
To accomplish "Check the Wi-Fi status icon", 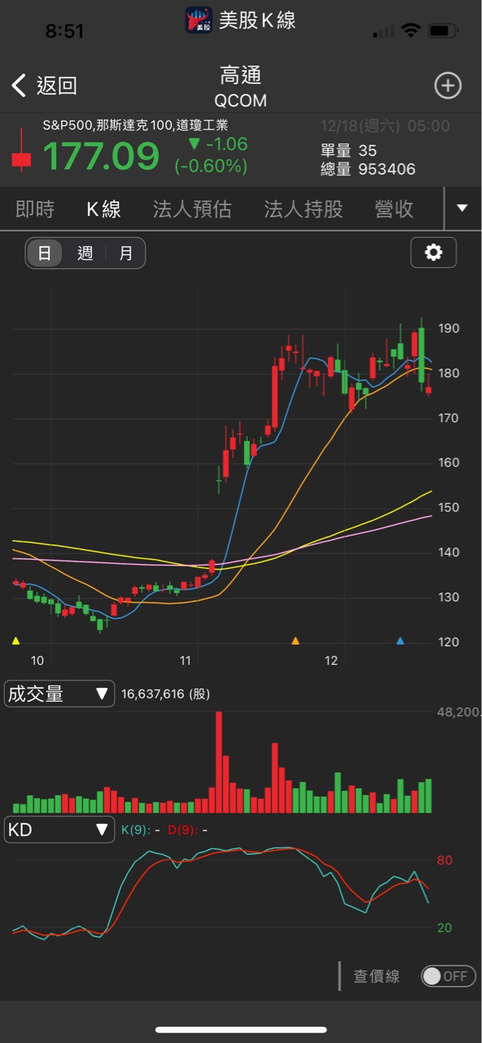I will [x=411, y=31].
